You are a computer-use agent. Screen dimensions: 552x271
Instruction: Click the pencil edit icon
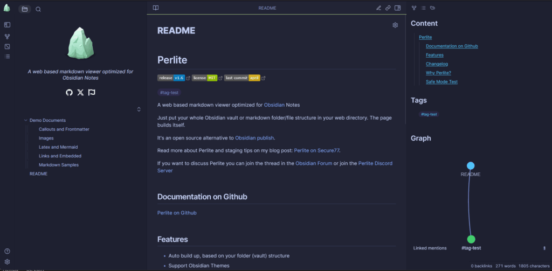click(x=378, y=8)
